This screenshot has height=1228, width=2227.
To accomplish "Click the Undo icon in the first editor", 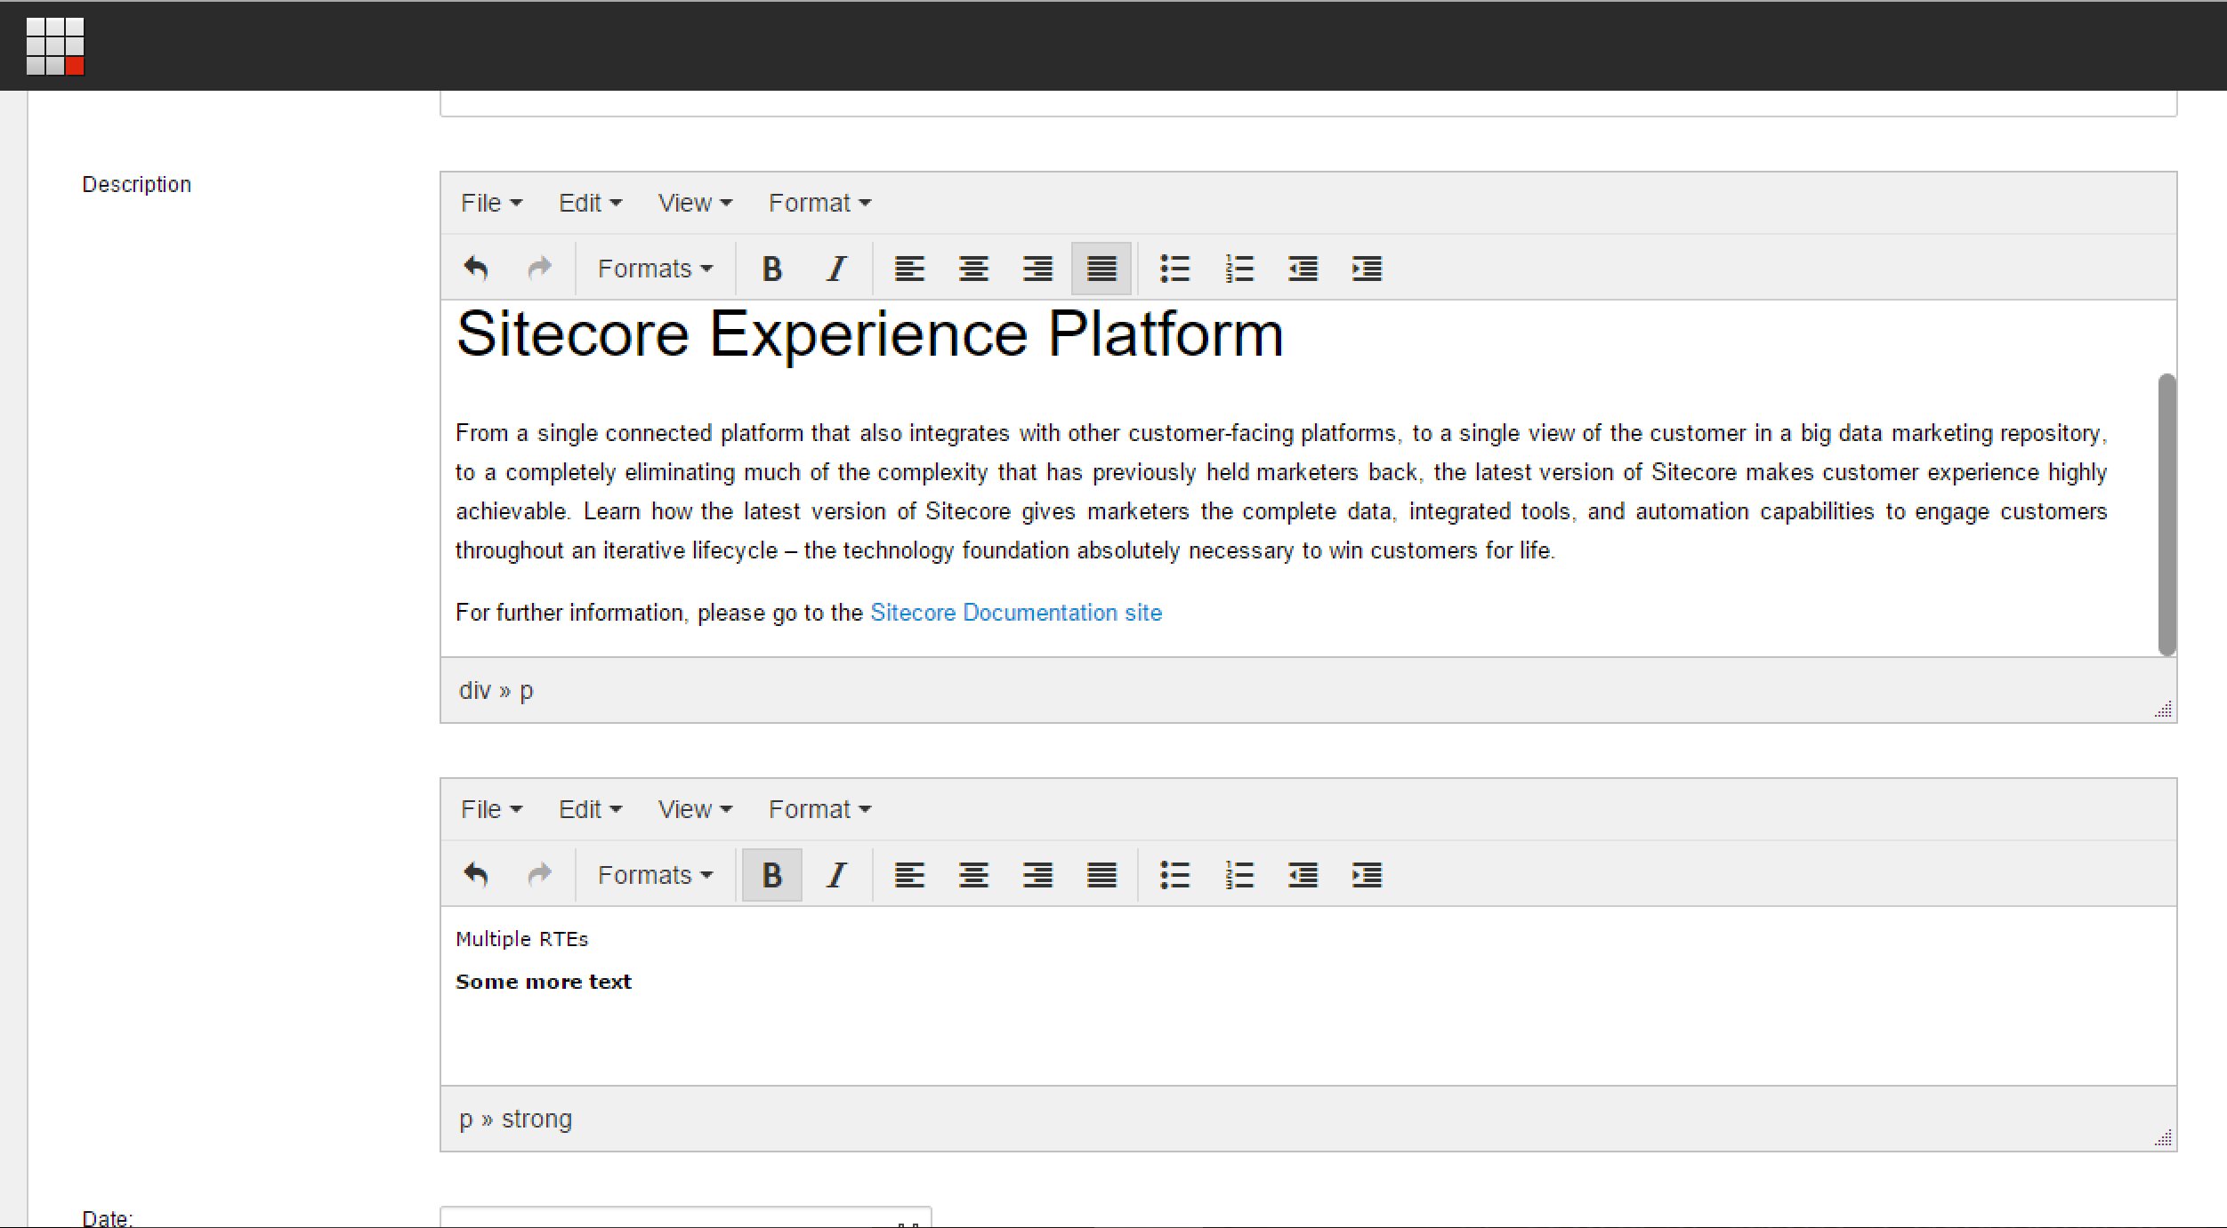I will pos(477,268).
